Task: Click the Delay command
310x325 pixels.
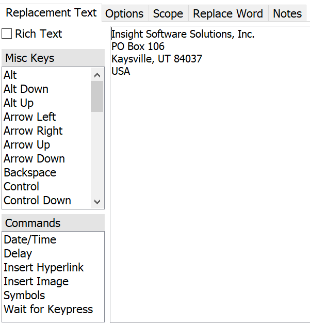Action: [x=18, y=254]
